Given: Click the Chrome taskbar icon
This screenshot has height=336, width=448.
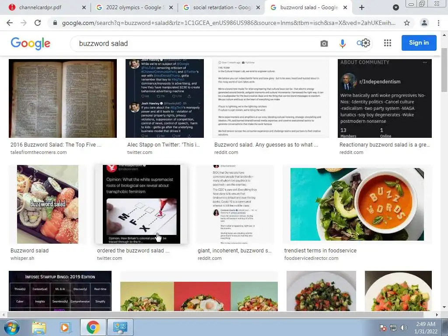Looking at the screenshot, I should click(93, 327).
